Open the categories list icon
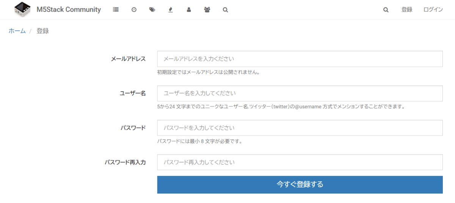 116,10
